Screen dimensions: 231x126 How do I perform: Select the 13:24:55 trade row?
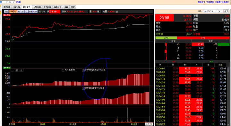pos(191,76)
